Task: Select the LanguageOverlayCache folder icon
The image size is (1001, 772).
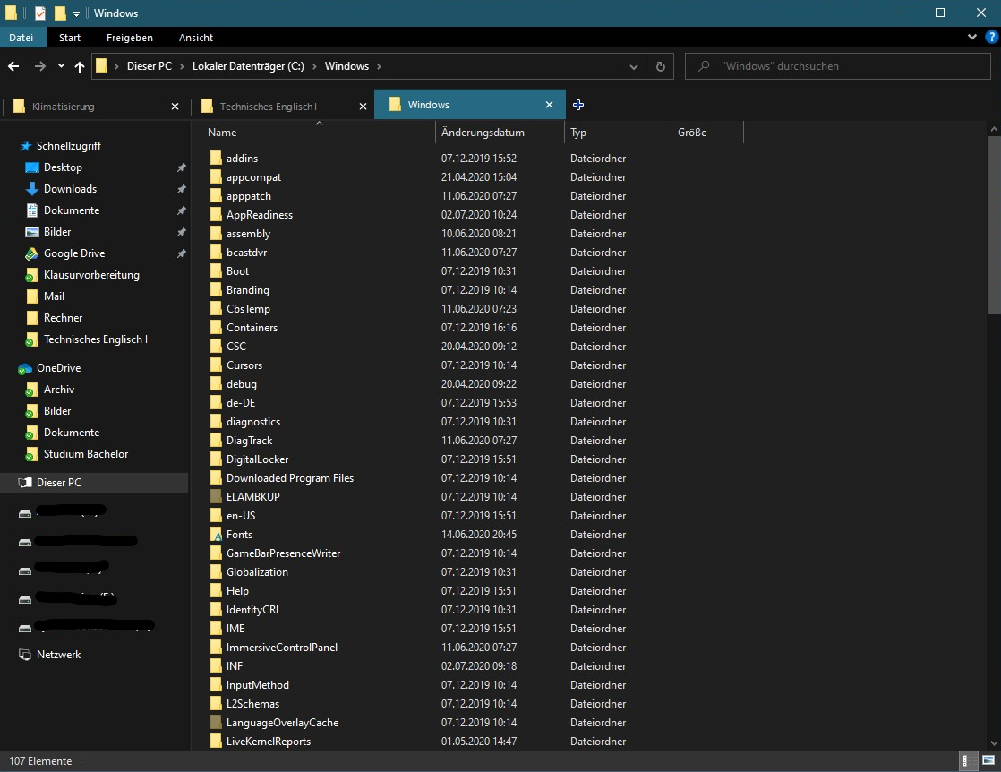Action: [x=216, y=722]
